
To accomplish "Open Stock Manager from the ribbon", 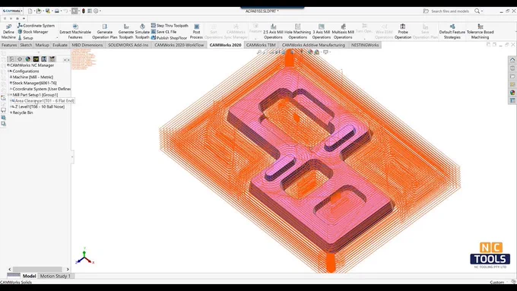I will 33,32.
